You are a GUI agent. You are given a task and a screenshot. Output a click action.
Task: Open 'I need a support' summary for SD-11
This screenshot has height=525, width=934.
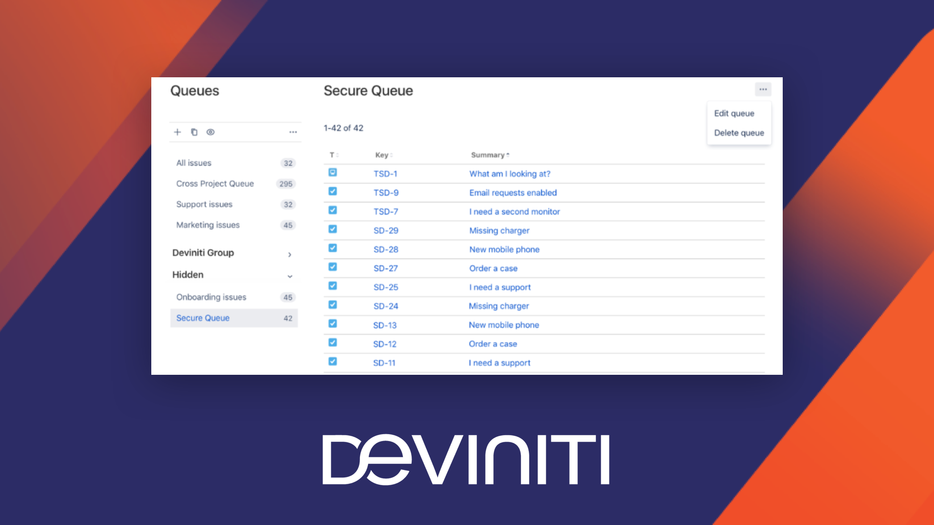click(500, 363)
